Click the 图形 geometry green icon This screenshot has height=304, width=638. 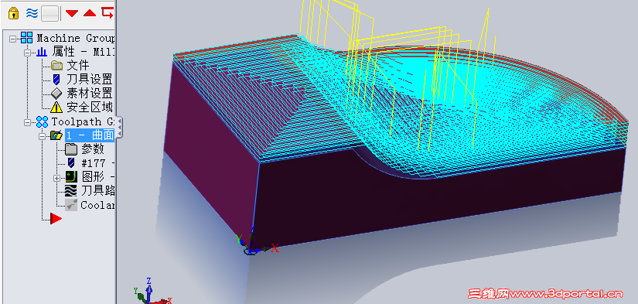click(x=71, y=177)
